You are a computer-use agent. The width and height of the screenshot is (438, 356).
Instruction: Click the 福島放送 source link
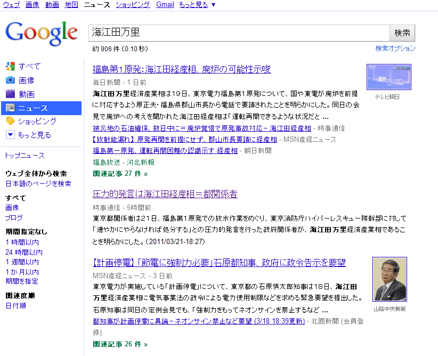107,162
